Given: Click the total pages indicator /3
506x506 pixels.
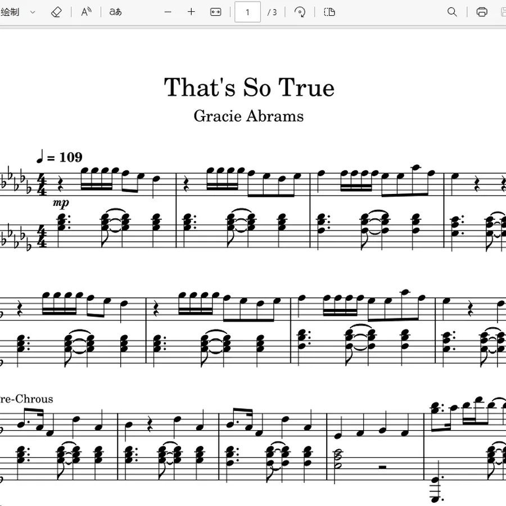Looking at the screenshot, I should 272,12.
